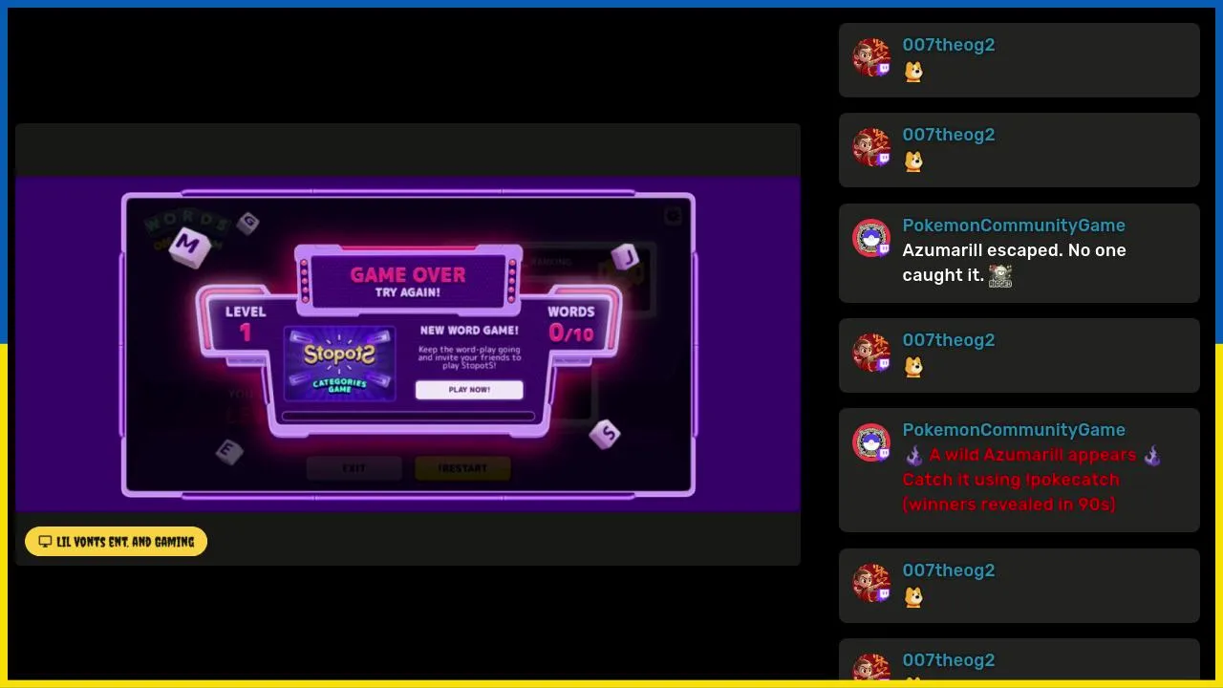Click the 'NEW WORD GAME!' heading
Viewport: 1223px width, 688px height.
pyautogui.click(x=469, y=331)
